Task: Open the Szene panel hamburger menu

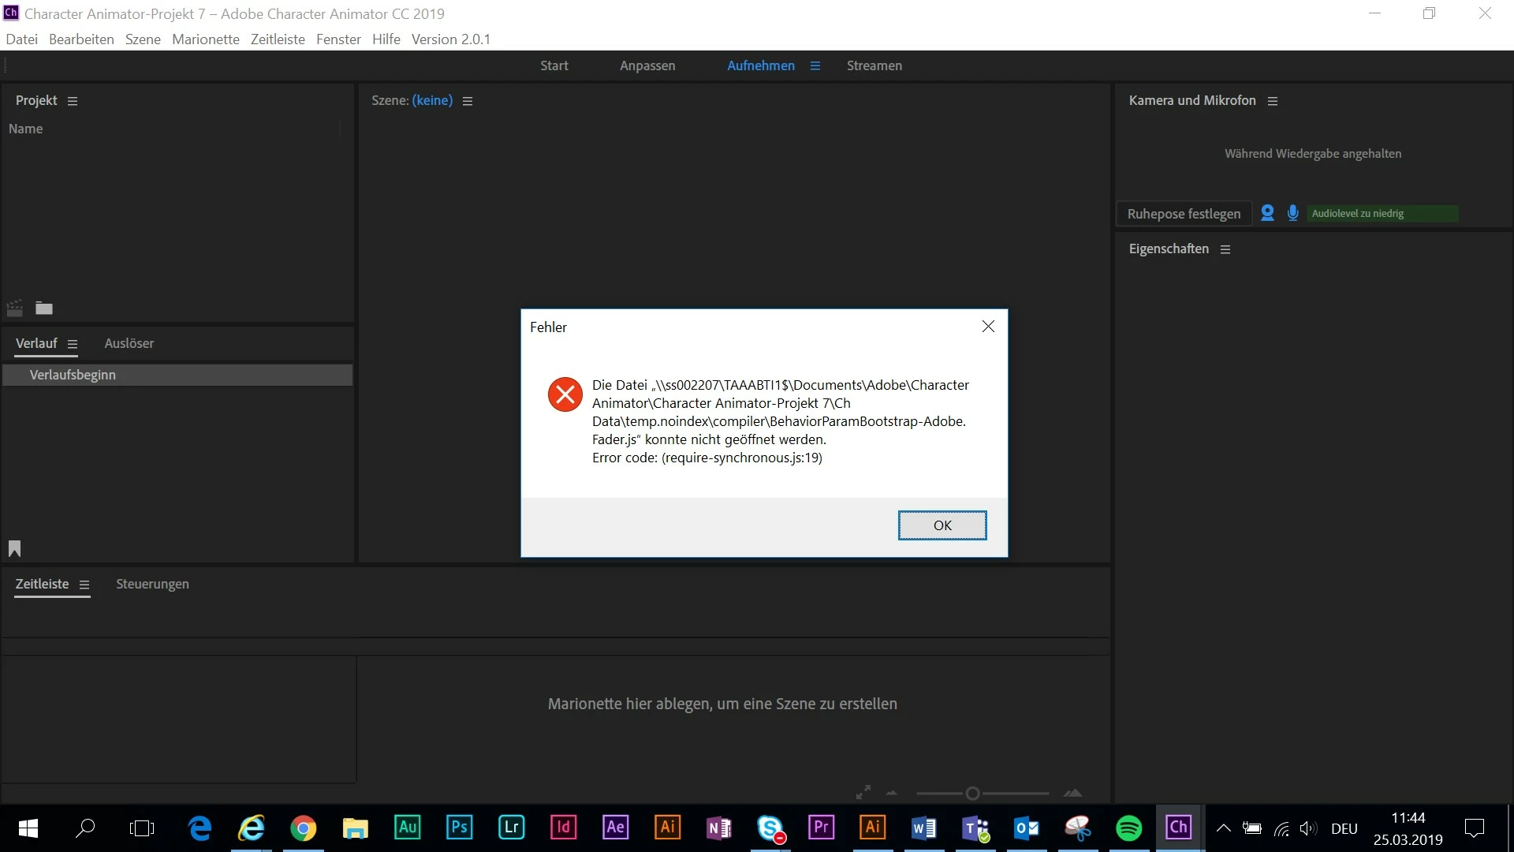Action: click(x=468, y=101)
